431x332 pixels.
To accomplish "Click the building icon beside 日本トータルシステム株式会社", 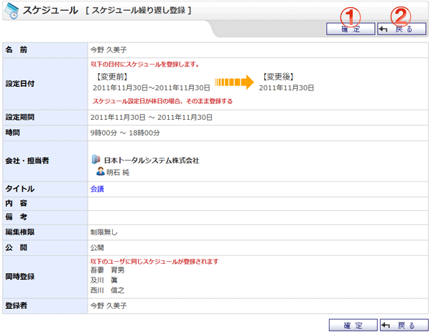I will pyautogui.click(x=96, y=160).
